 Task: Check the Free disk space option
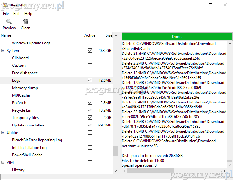(90, 73)
